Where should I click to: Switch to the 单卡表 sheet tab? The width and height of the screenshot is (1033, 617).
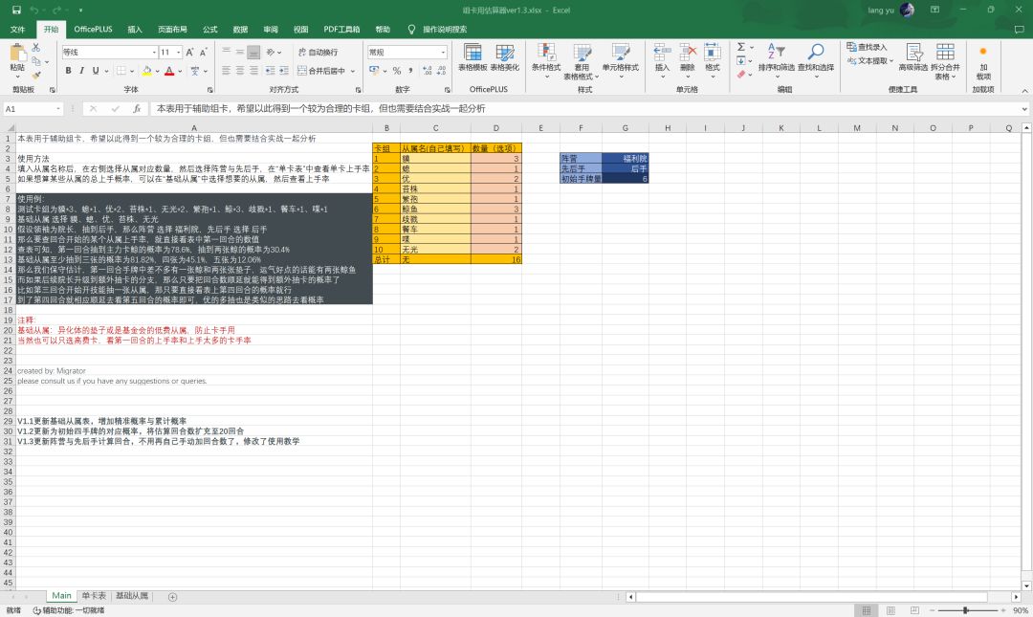click(x=94, y=596)
